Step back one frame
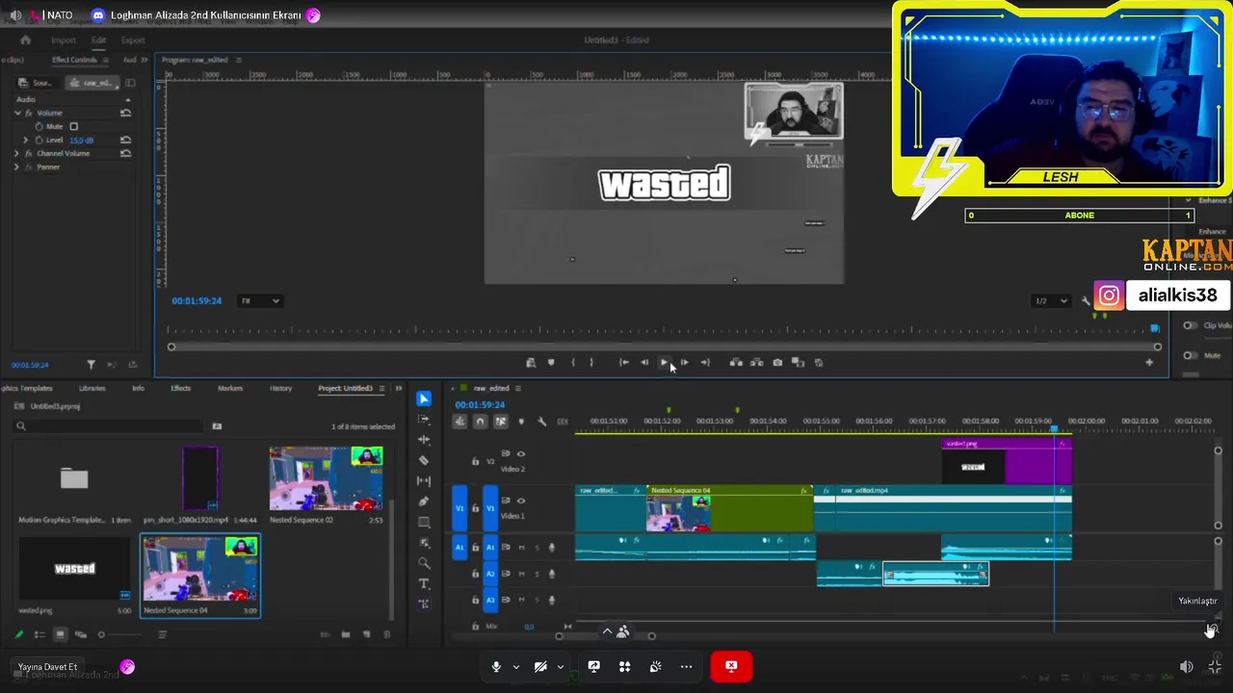1233x693 pixels. coord(644,363)
